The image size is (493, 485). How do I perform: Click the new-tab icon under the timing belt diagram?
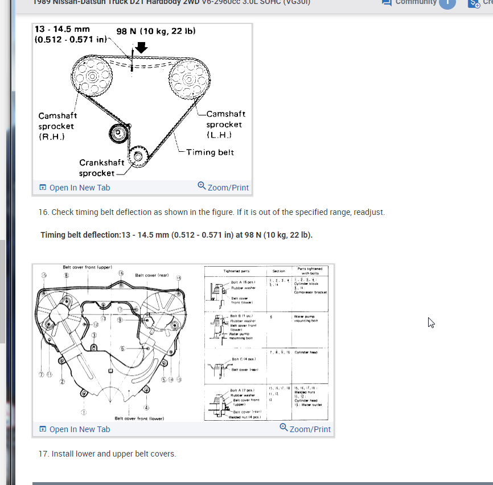(x=43, y=188)
